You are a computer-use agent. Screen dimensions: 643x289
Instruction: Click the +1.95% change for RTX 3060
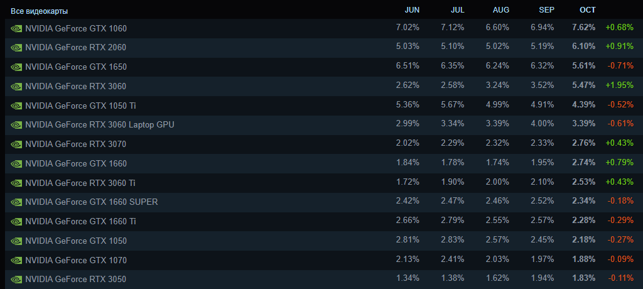619,86
